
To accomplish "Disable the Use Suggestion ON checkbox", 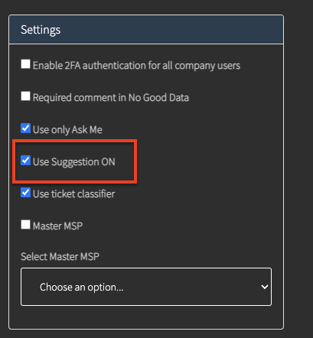I will click(x=25, y=161).
